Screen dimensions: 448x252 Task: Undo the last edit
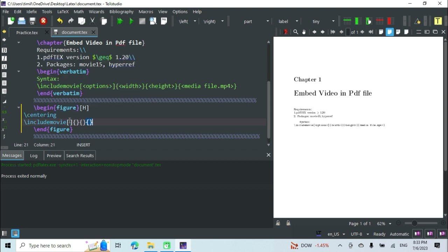[x=60, y=21]
